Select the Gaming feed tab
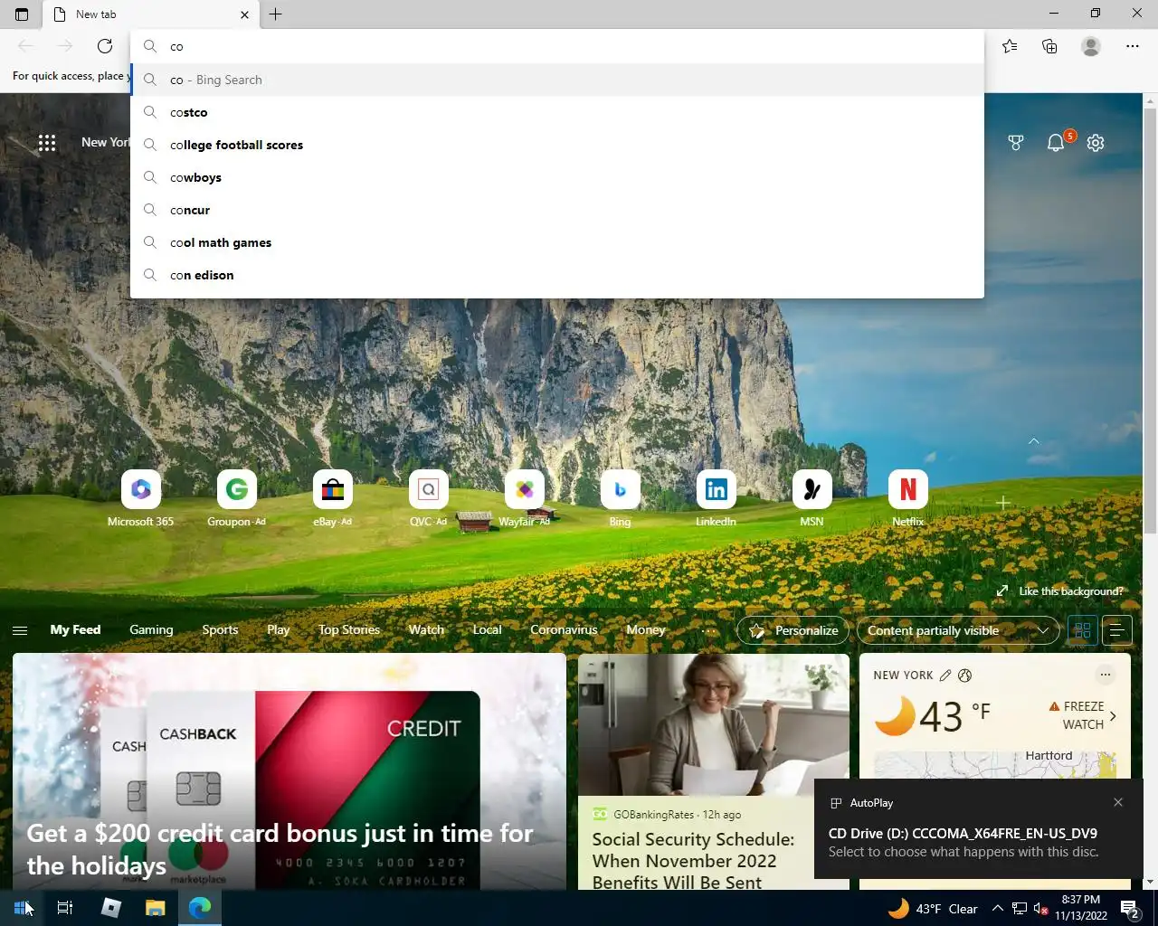The width and height of the screenshot is (1158, 926). 151,630
